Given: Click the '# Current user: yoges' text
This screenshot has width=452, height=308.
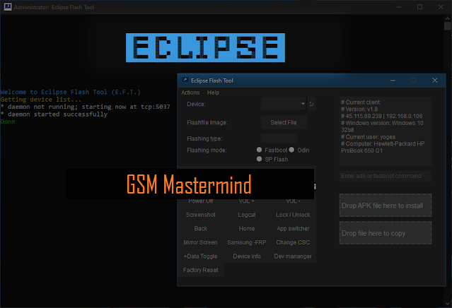Looking at the screenshot, I should click(368, 137).
